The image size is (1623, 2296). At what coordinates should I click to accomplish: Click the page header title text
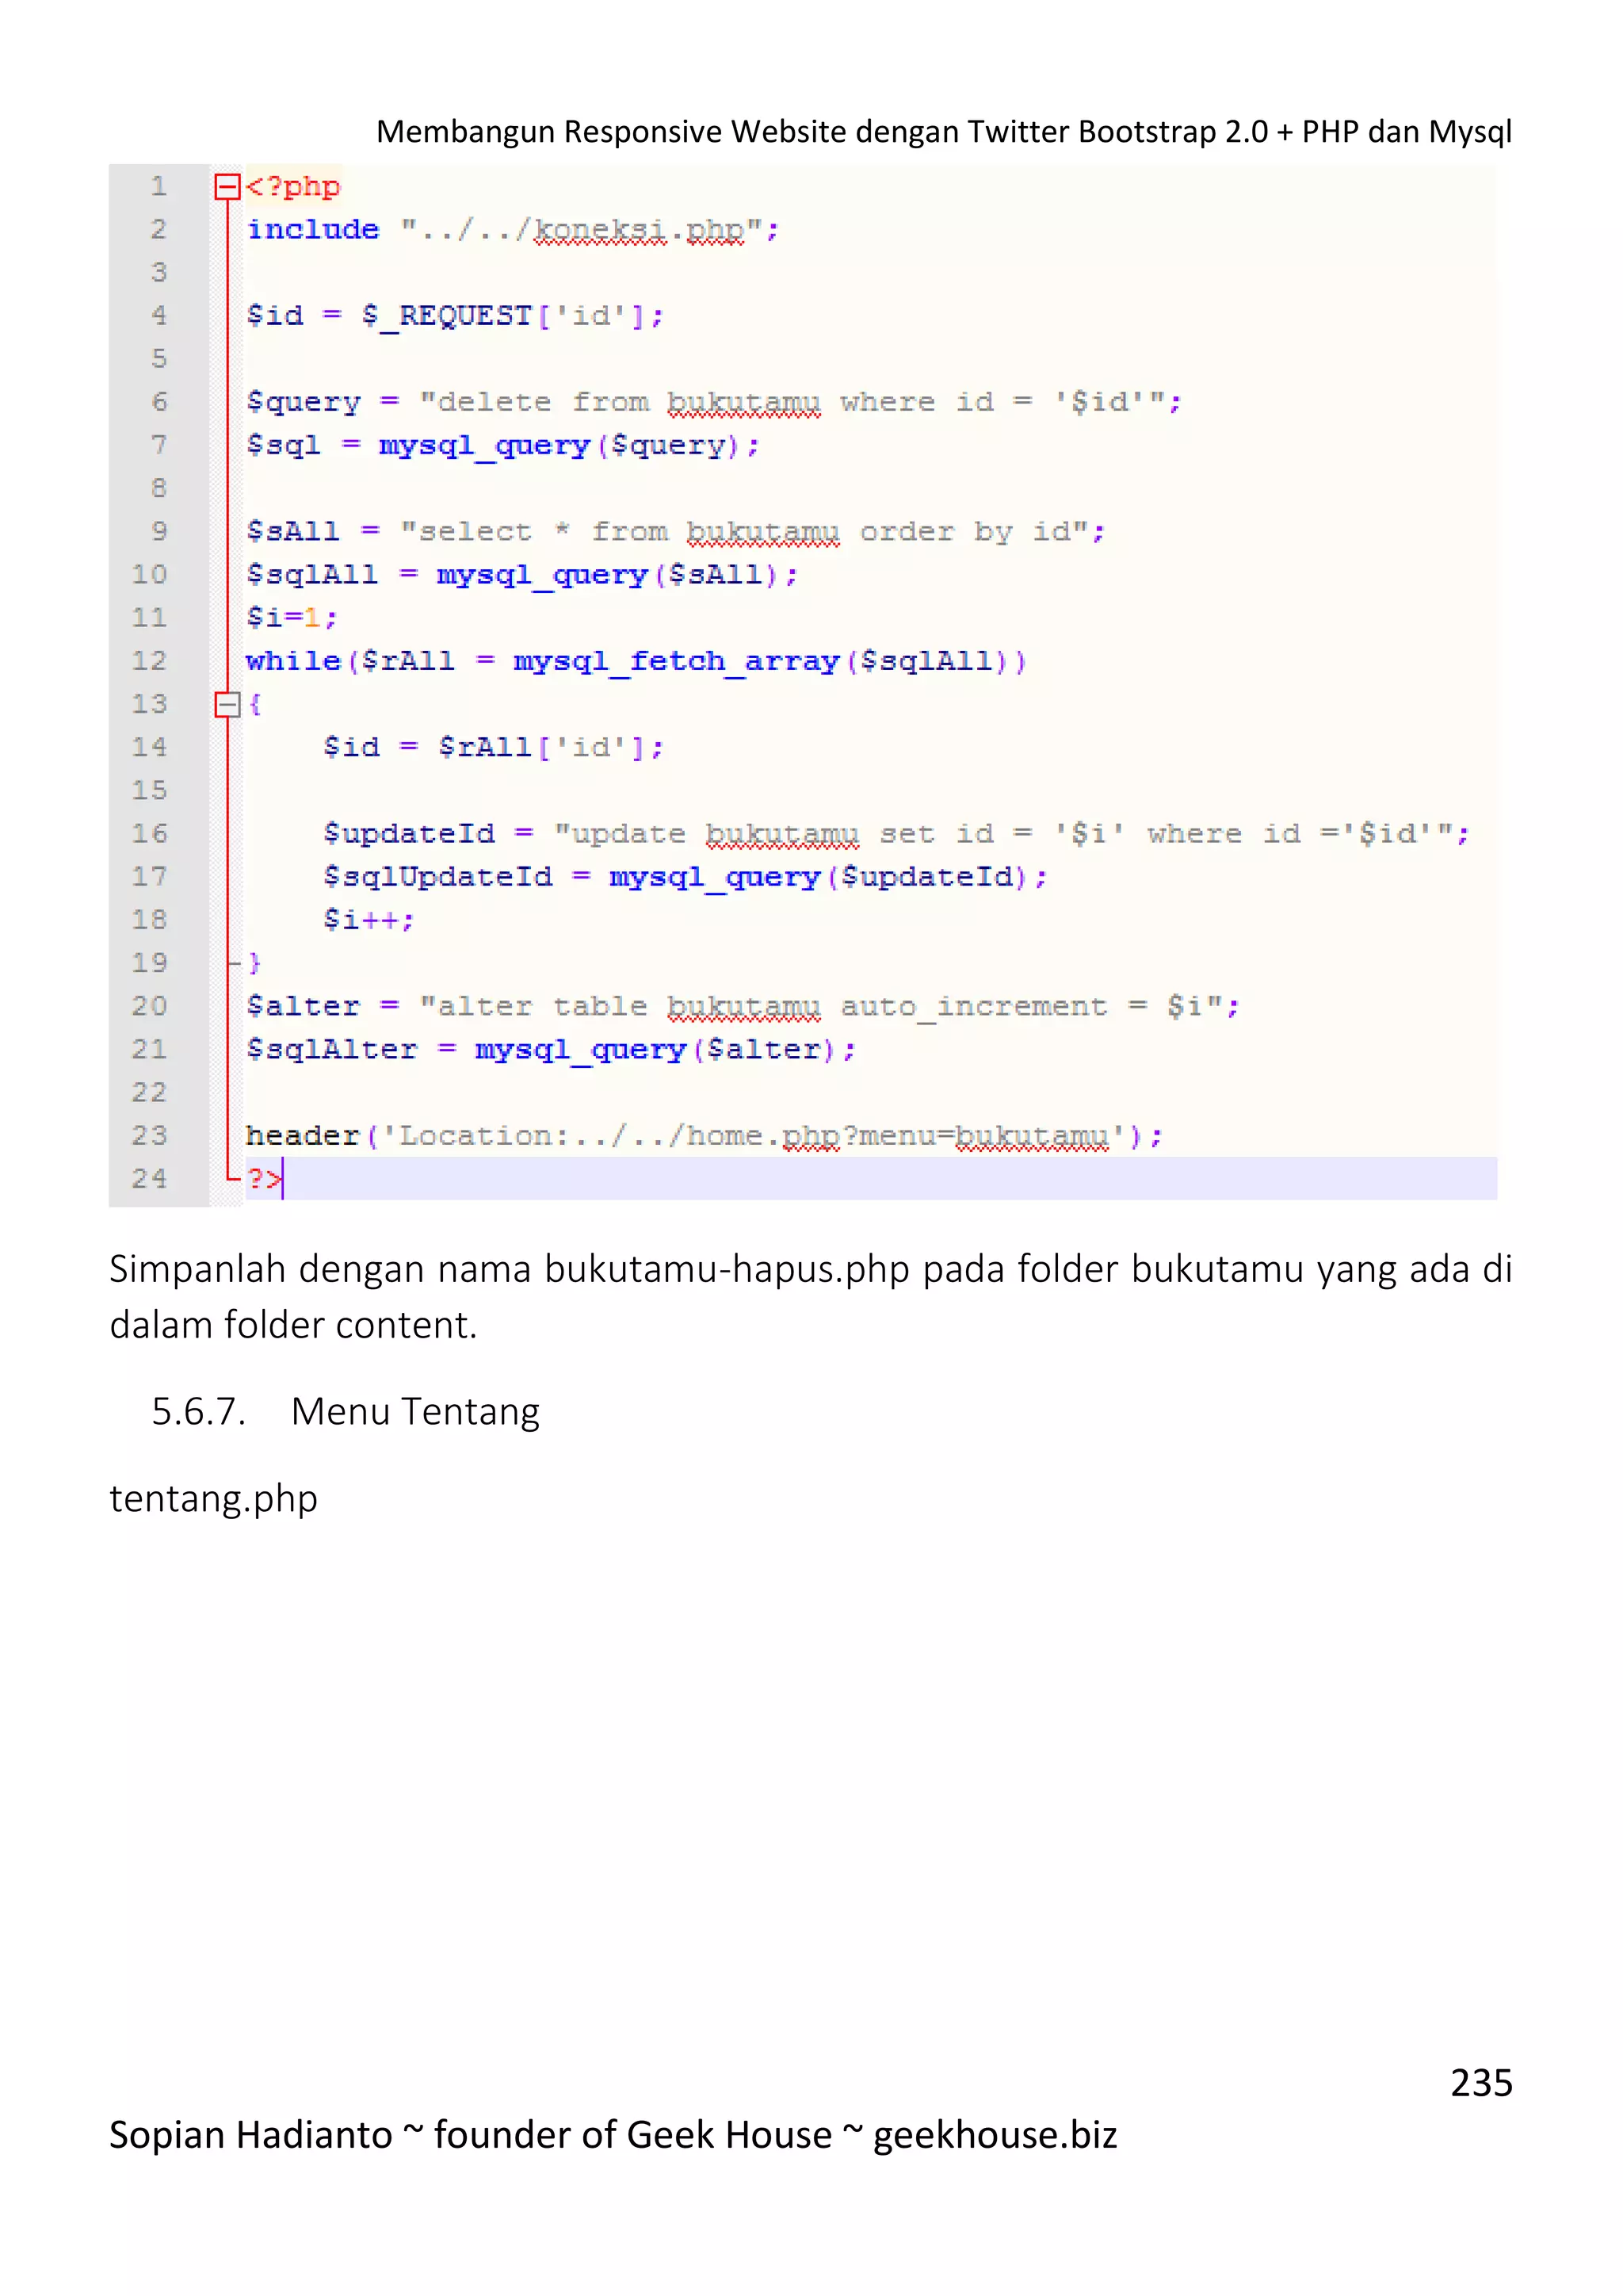[x=943, y=132]
